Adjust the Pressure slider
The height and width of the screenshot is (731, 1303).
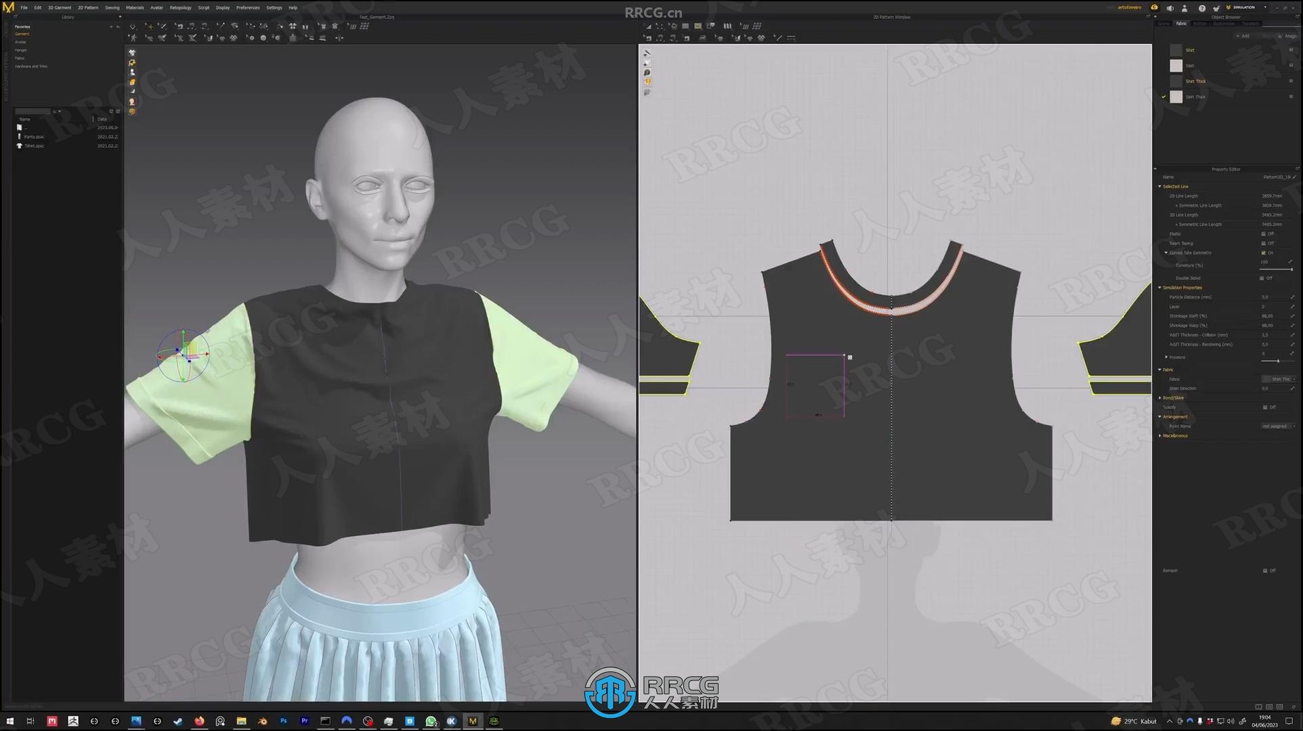(x=1278, y=361)
